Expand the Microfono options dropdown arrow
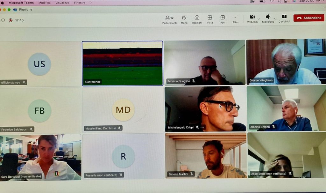The height and width of the screenshot is (193, 326). click(275, 19)
